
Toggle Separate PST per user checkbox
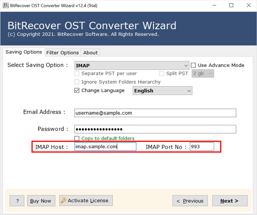click(x=77, y=73)
